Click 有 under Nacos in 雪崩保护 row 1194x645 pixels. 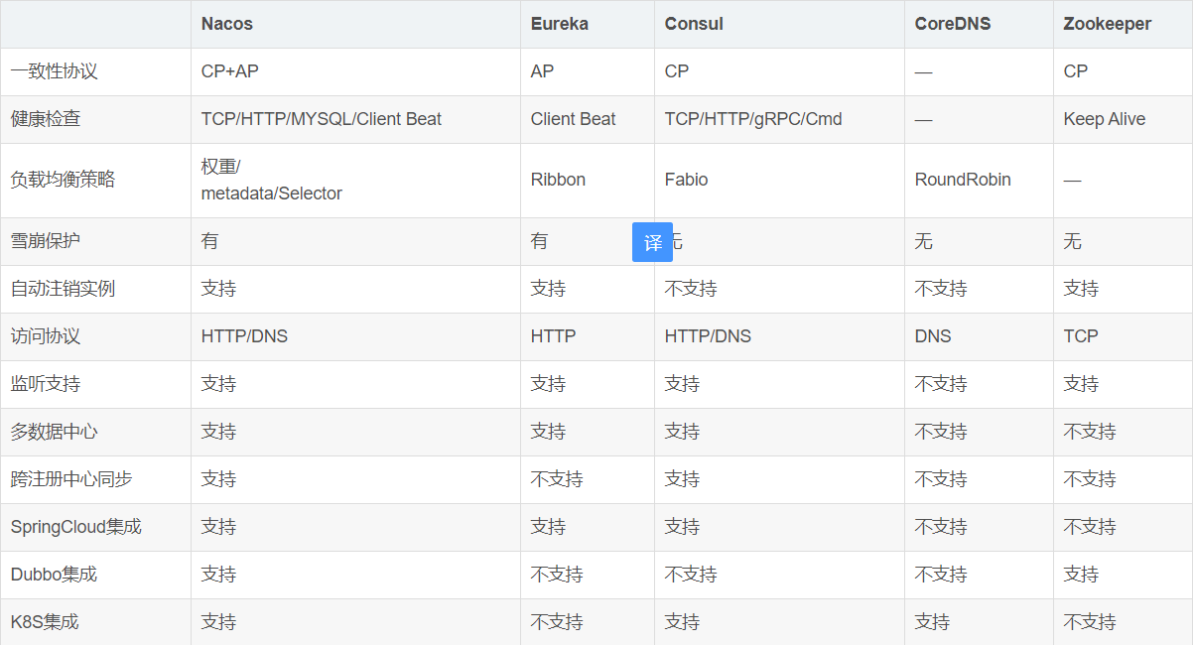click(210, 241)
